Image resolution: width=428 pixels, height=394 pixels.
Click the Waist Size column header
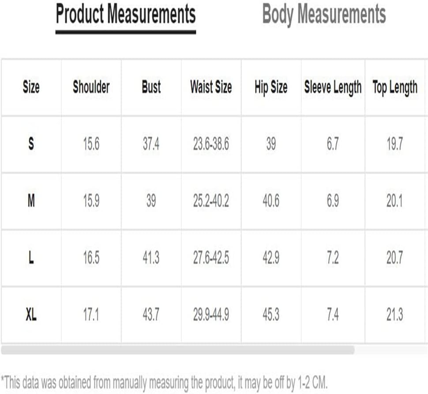(x=211, y=87)
